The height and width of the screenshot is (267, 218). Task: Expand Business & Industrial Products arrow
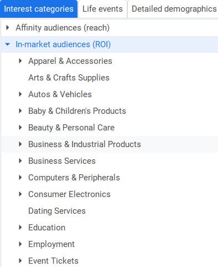pos(20,144)
